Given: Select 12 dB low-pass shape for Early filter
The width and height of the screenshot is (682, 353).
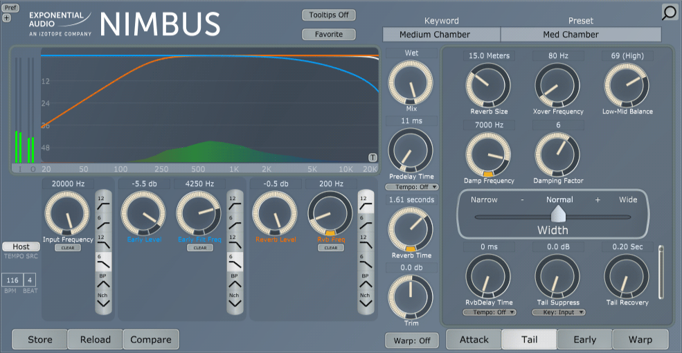Looking at the screenshot, I should click(x=235, y=242).
